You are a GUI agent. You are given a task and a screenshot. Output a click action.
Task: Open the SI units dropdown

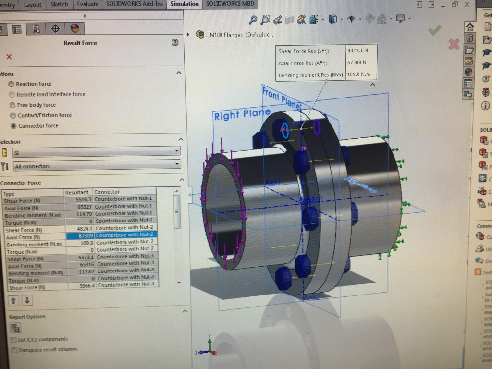(96, 152)
